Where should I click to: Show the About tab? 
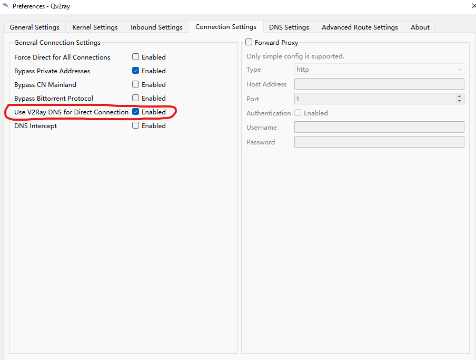420,27
